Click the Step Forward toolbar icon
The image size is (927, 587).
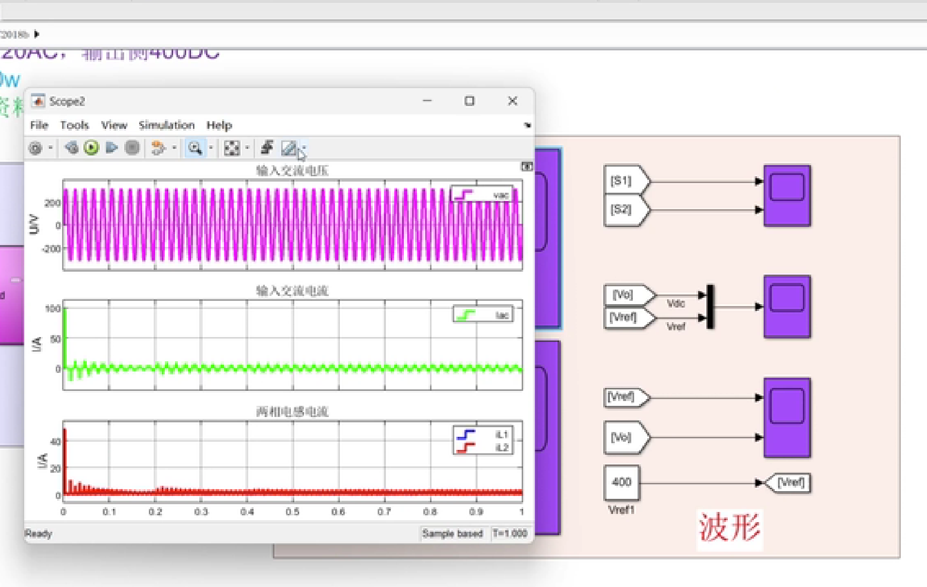[112, 147]
